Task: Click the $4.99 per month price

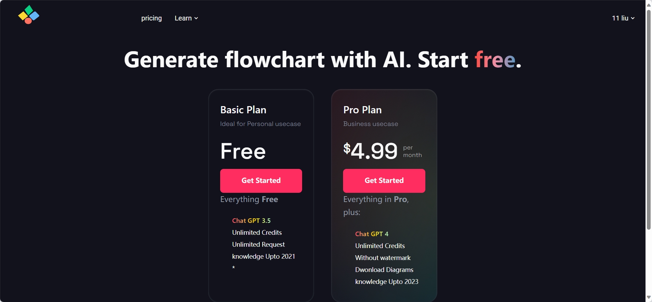Action: pyautogui.click(x=382, y=151)
